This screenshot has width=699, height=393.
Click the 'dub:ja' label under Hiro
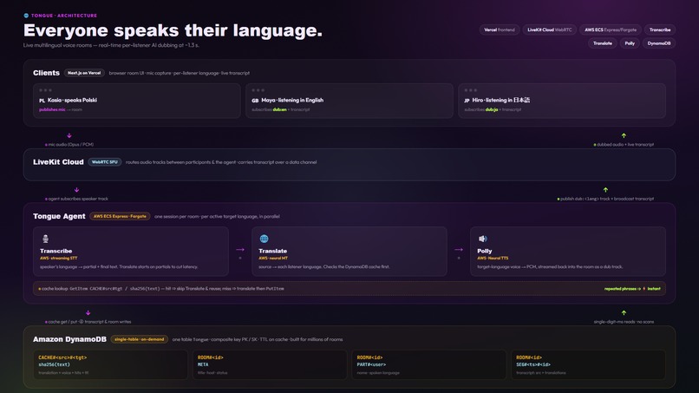click(492, 109)
